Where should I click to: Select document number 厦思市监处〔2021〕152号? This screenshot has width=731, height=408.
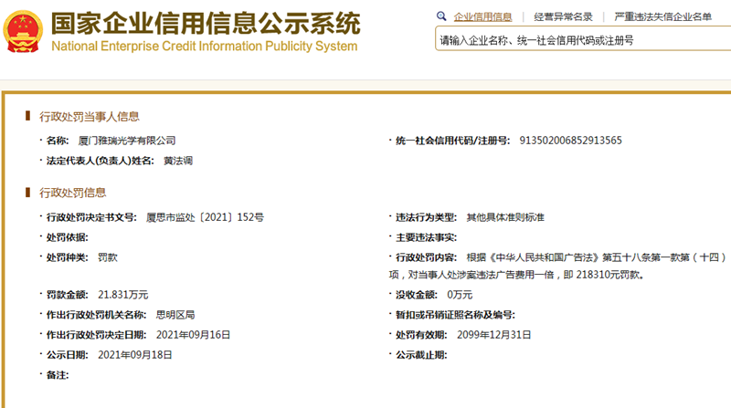tap(205, 217)
